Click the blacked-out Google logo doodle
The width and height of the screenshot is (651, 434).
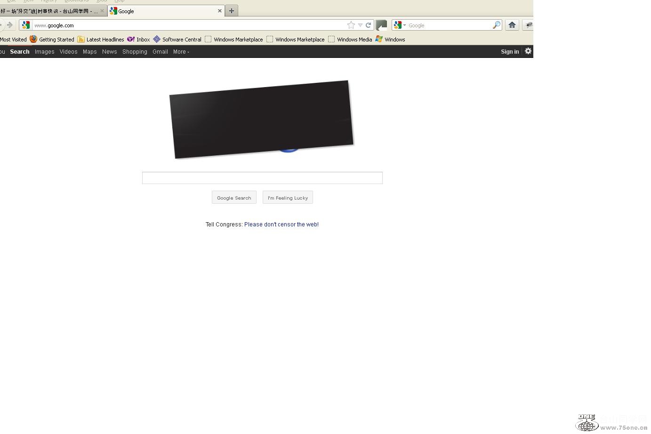point(261,119)
